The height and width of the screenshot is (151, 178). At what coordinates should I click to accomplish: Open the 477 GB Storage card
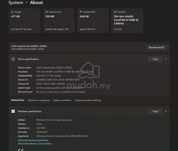[x=25, y=21]
